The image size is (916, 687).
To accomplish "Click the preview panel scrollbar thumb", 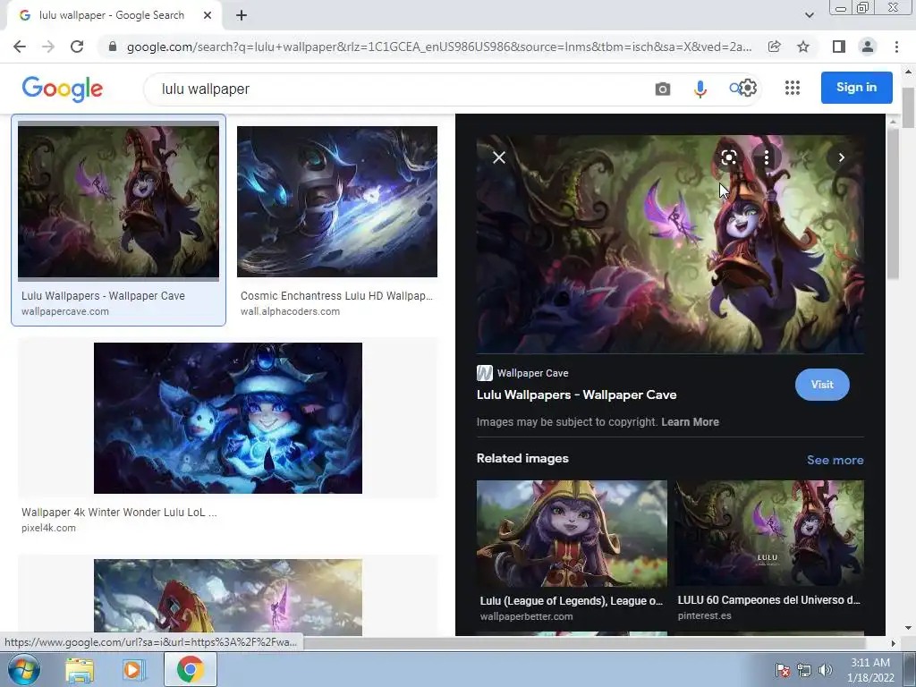I will pos(892,205).
